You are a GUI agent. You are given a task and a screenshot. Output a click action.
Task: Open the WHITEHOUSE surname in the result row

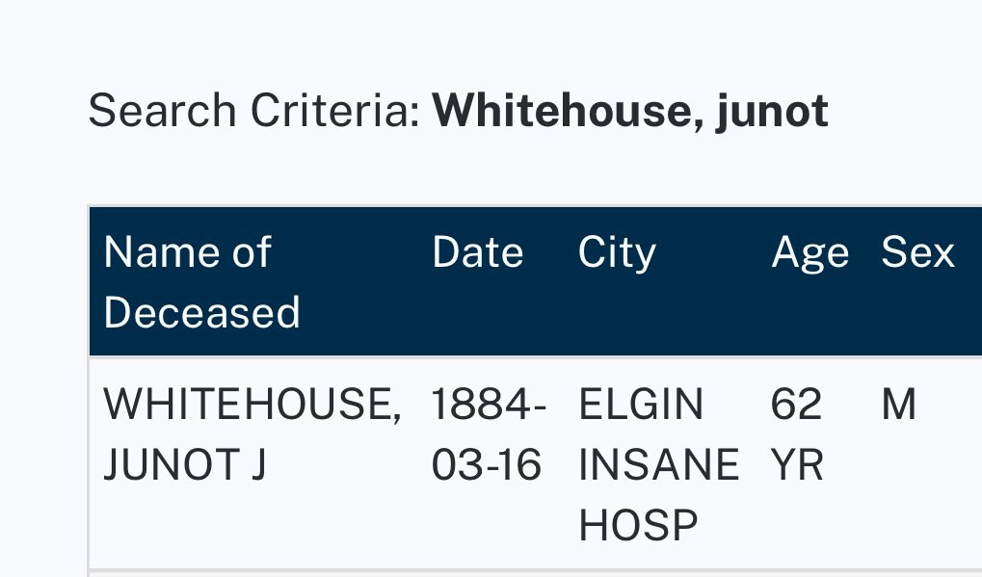pos(252,406)
